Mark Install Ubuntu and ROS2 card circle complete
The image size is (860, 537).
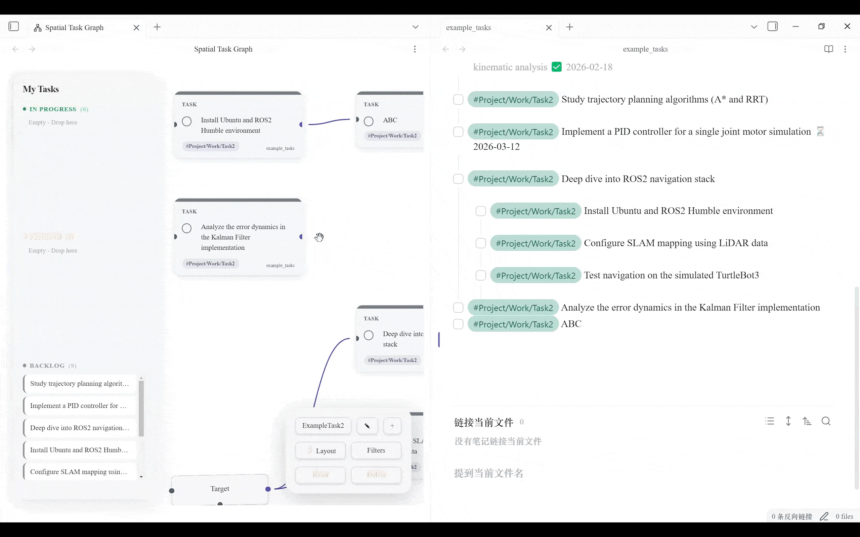[187, 121]
